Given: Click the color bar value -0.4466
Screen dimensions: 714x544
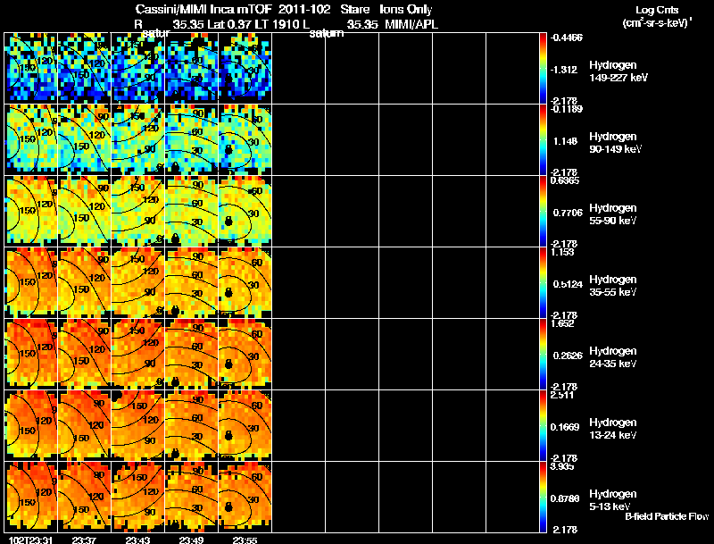Looking at the screenshot, I should (567, 38).
